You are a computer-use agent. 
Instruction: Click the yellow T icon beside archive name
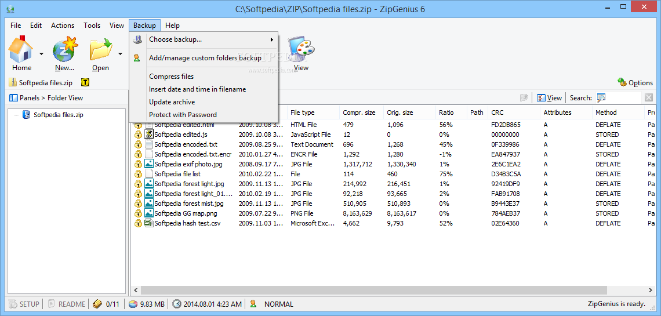click(85, 82)
